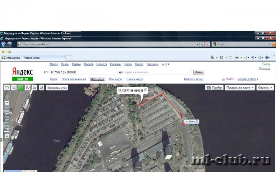Toggle the Пробки traffic layer
Screen dimensions: 276x172
pyautogui.click(x=215, y=87)
